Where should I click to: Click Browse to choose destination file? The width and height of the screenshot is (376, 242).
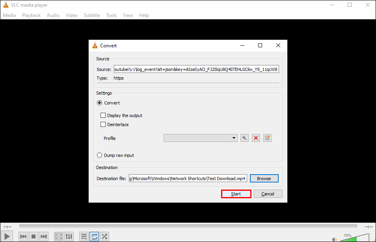click(264, 179)
